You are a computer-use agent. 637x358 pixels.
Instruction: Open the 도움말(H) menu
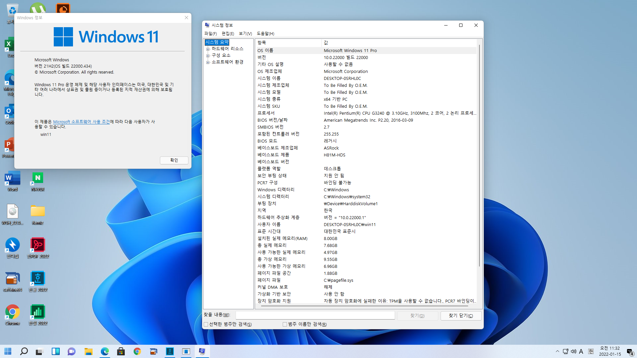click(x=265, y=33)
